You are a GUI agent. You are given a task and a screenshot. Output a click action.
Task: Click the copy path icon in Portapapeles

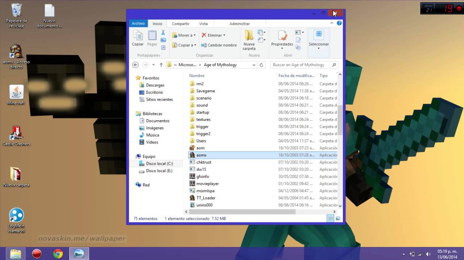163,40
